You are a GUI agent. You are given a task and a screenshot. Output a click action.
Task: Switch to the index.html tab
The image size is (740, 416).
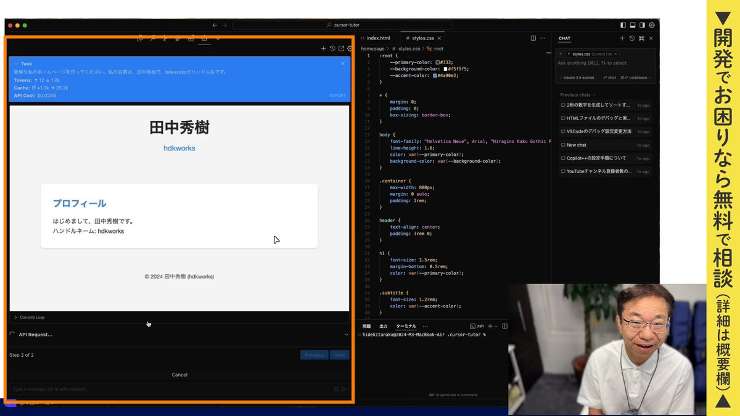(x=377, y=38)
